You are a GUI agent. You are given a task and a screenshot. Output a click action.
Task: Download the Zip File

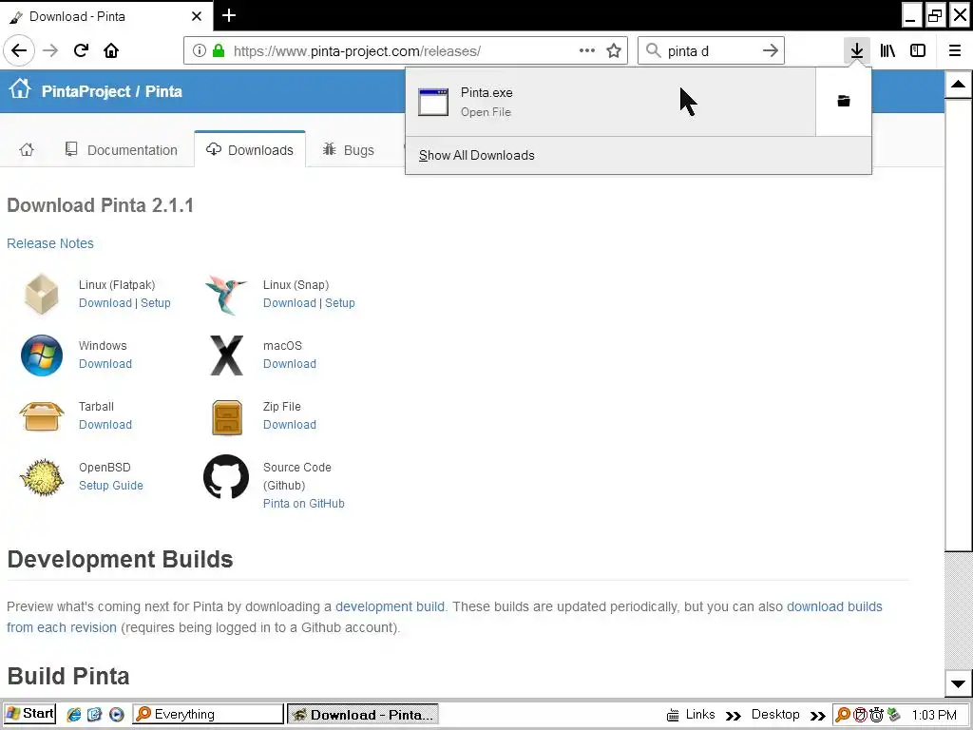(290, 425)
